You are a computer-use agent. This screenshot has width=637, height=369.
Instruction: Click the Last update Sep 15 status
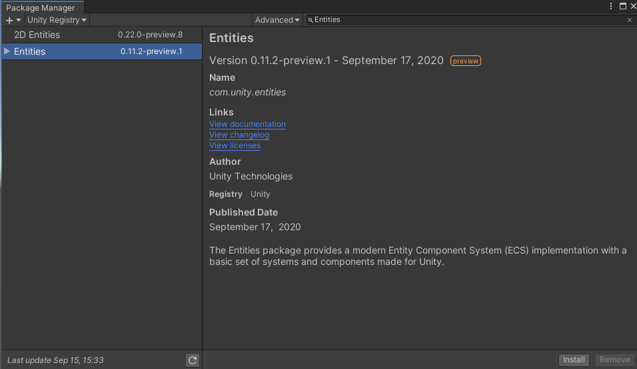[x=55, y=360]
